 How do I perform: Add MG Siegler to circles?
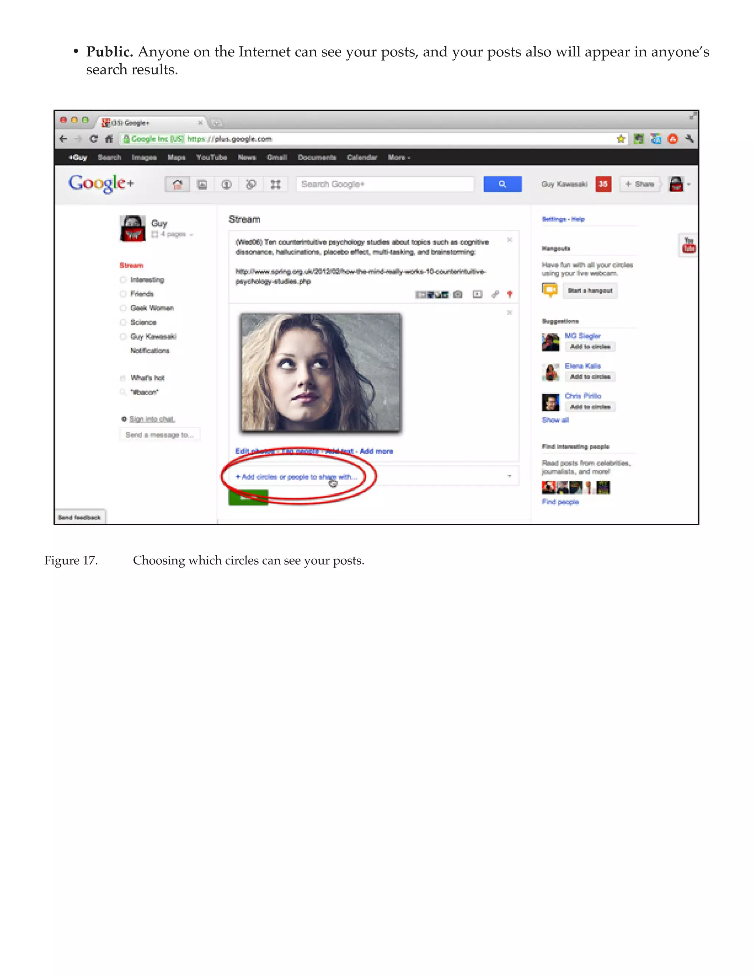[x=590, y=347]
